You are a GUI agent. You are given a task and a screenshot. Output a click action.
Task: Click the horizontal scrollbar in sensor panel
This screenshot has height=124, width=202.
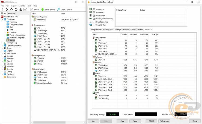pyautogui.click(x=49, y=122)
